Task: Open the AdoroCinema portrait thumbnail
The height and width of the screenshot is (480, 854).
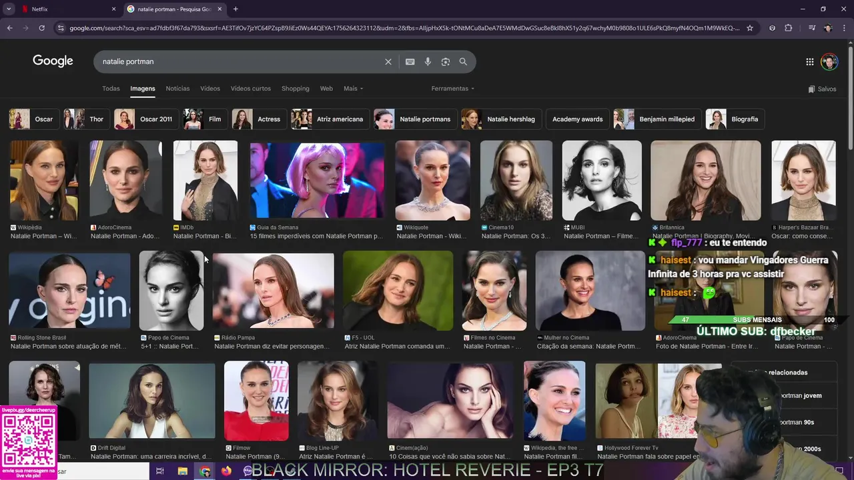Action: 125,181
